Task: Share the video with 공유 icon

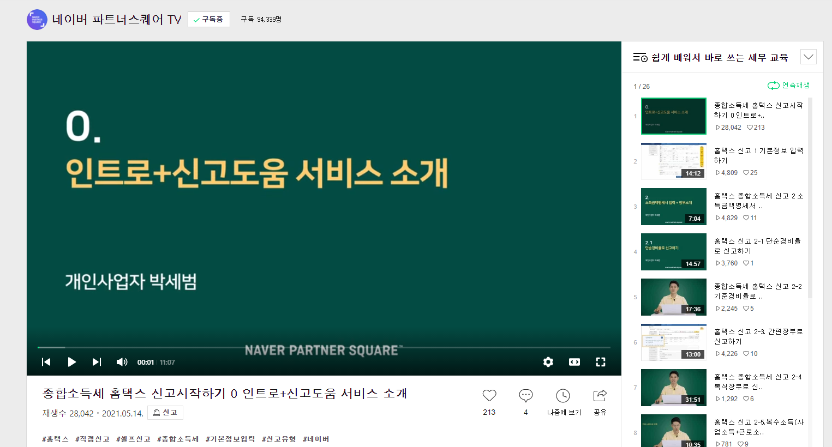Action: pyautogui.click(x=600, y=396)
